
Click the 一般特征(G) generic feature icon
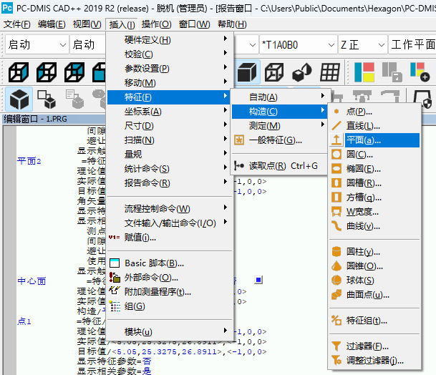[x=239, y=140]
